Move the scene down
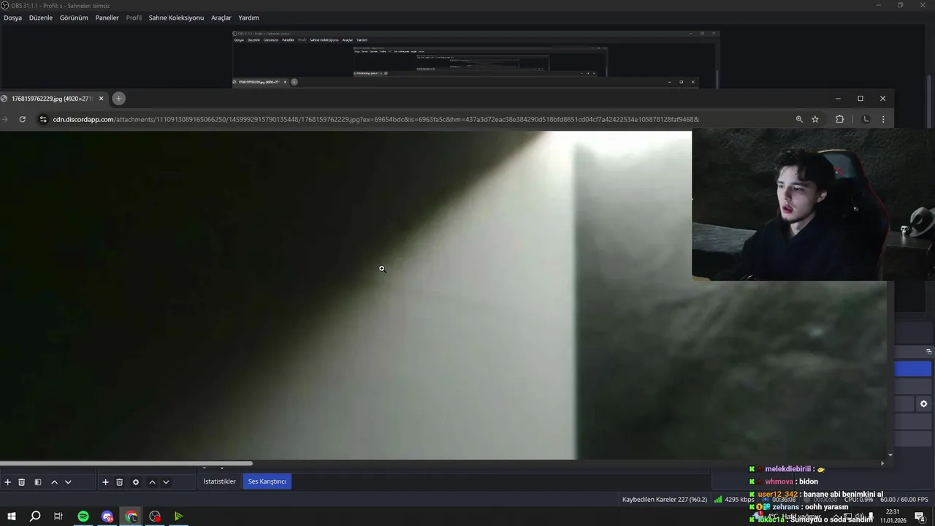Image resolution: width=935 pixels, height=526 pixels. [x=68, y=482]
